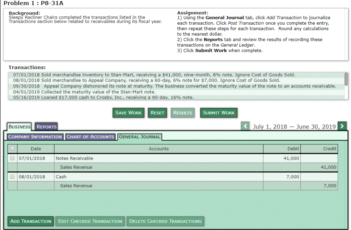The image size is (351, 230).
Task: Open the Company Information tab
Action: [x=35, y=136]
